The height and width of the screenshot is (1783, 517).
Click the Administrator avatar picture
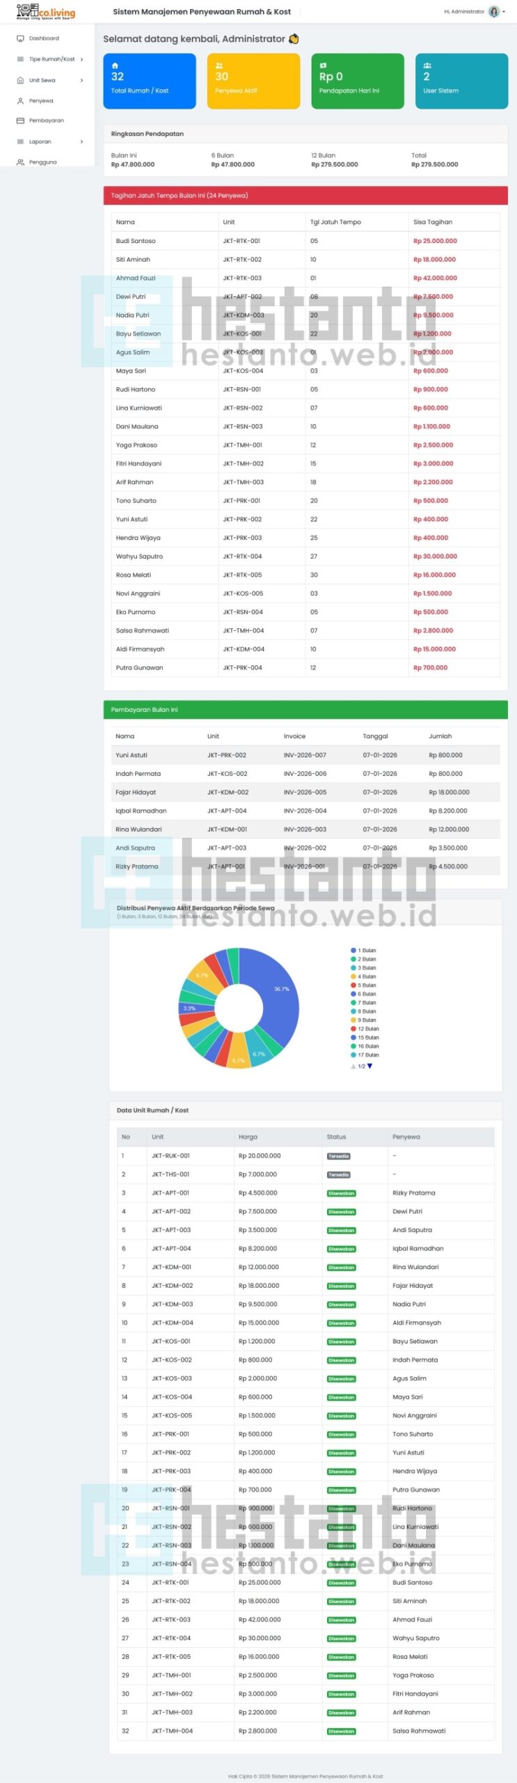click(494, 12)
